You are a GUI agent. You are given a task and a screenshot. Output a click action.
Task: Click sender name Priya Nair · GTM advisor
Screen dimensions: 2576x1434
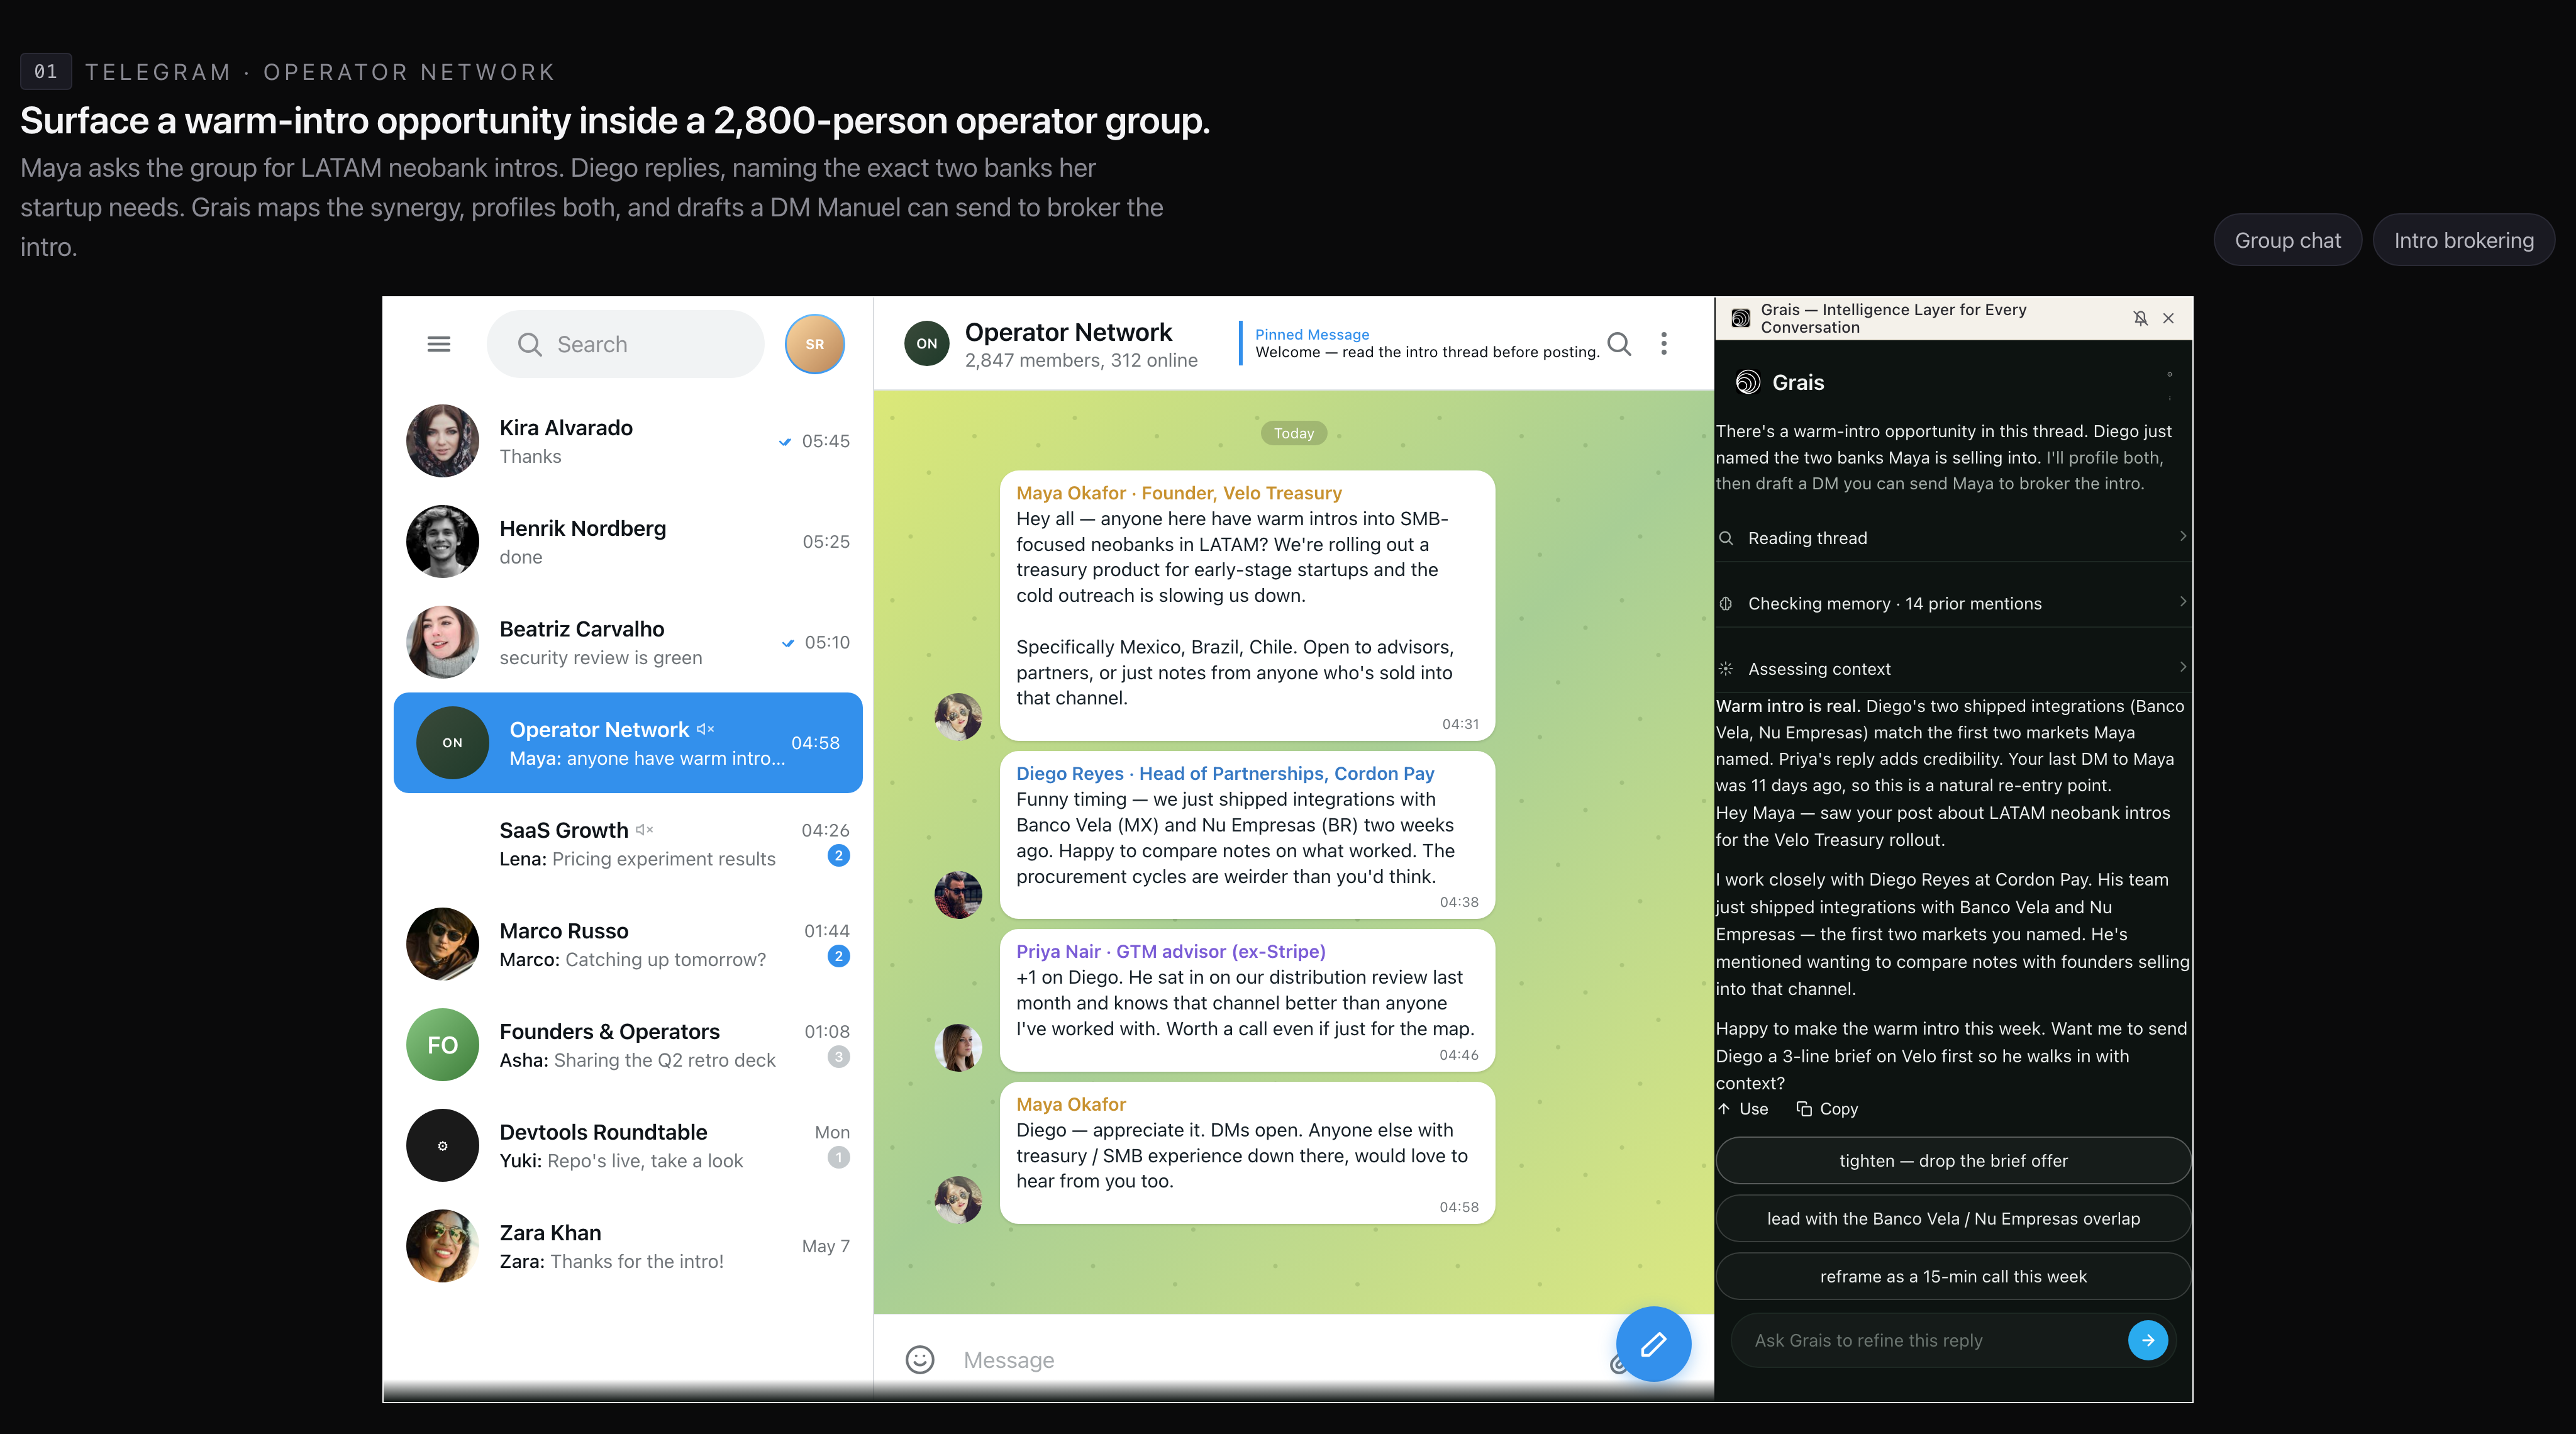click(x=1171, y=951)
